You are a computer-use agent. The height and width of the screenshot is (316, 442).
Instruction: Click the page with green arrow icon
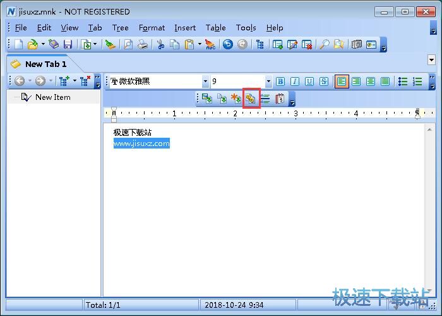pos(86,44)
